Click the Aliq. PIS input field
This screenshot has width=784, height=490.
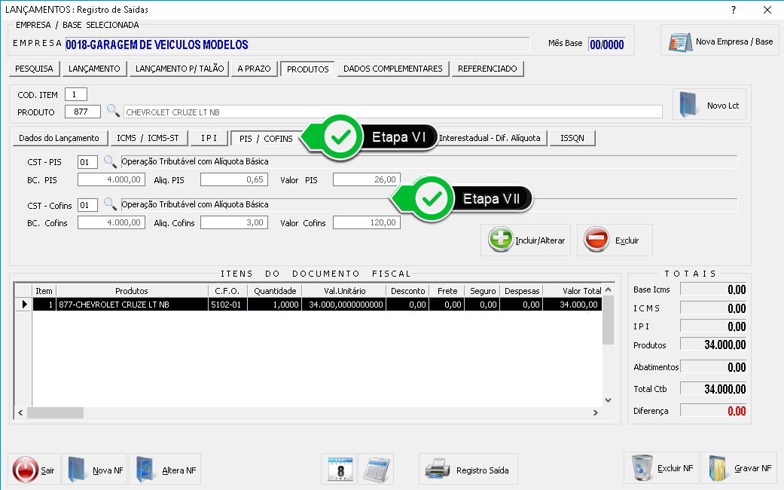pos(233,179)
